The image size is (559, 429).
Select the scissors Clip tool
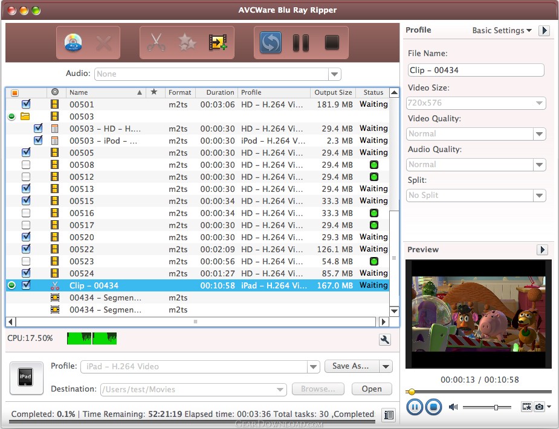click(156, 43)
